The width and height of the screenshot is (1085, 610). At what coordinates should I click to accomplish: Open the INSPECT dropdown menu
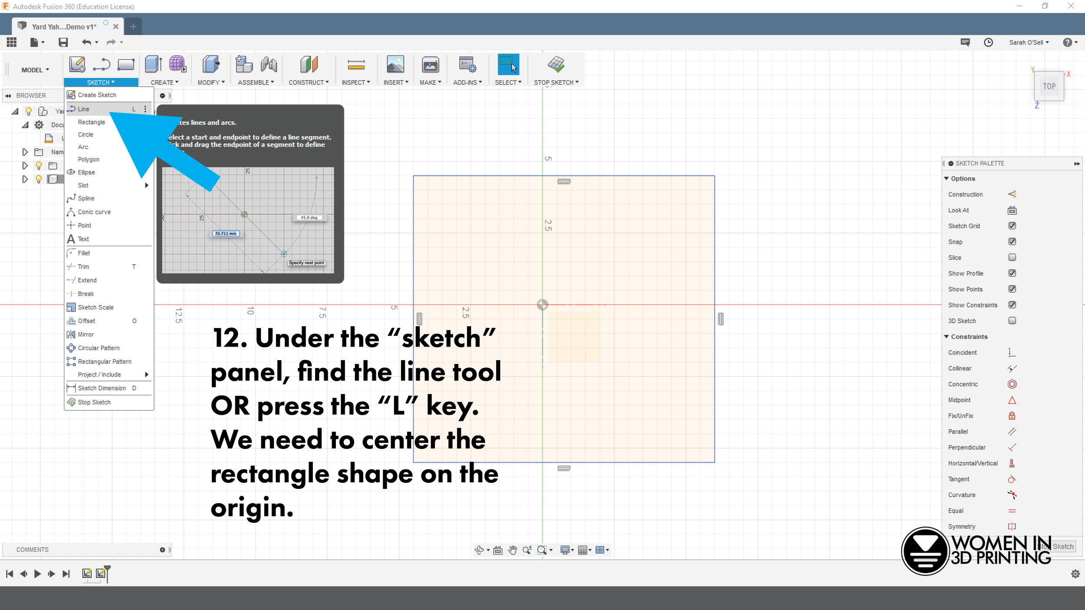coord(355,82)
